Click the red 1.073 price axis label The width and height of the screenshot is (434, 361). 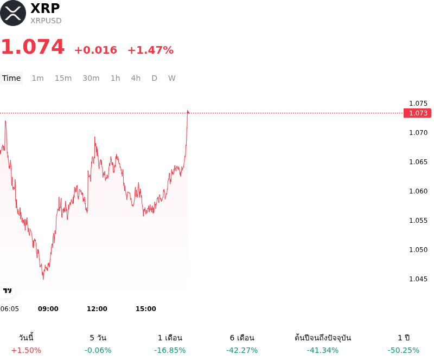(x=417, y=113)
